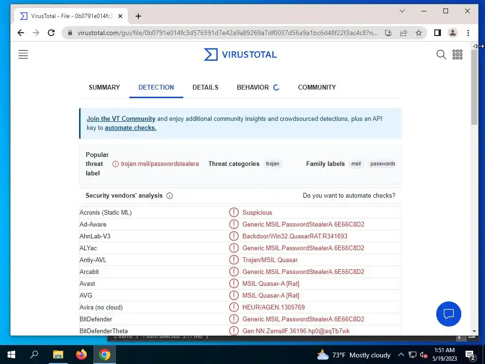
Task: Switch to the SUMMARY tab
Action: tap(104, 87)
